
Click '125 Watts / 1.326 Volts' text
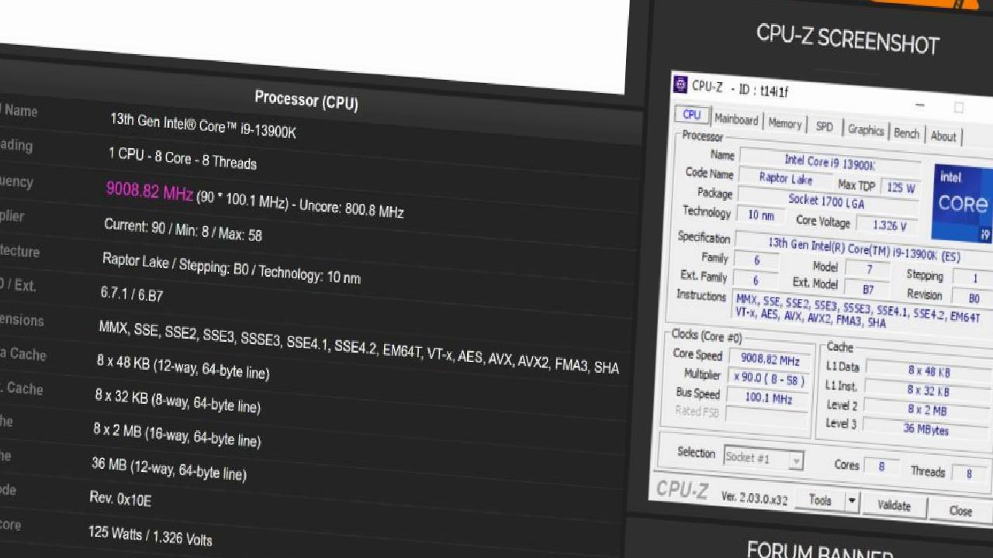[x=150, y=535]
